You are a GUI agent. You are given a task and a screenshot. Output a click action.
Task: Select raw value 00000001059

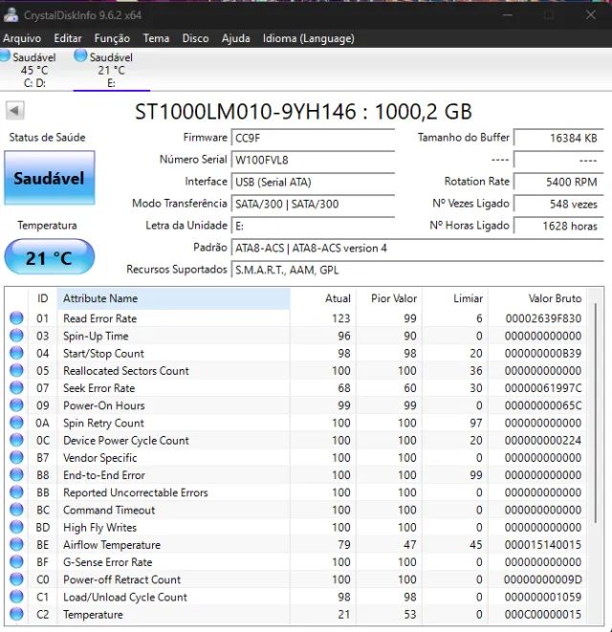pyautogui.click(x=543, y=597)
